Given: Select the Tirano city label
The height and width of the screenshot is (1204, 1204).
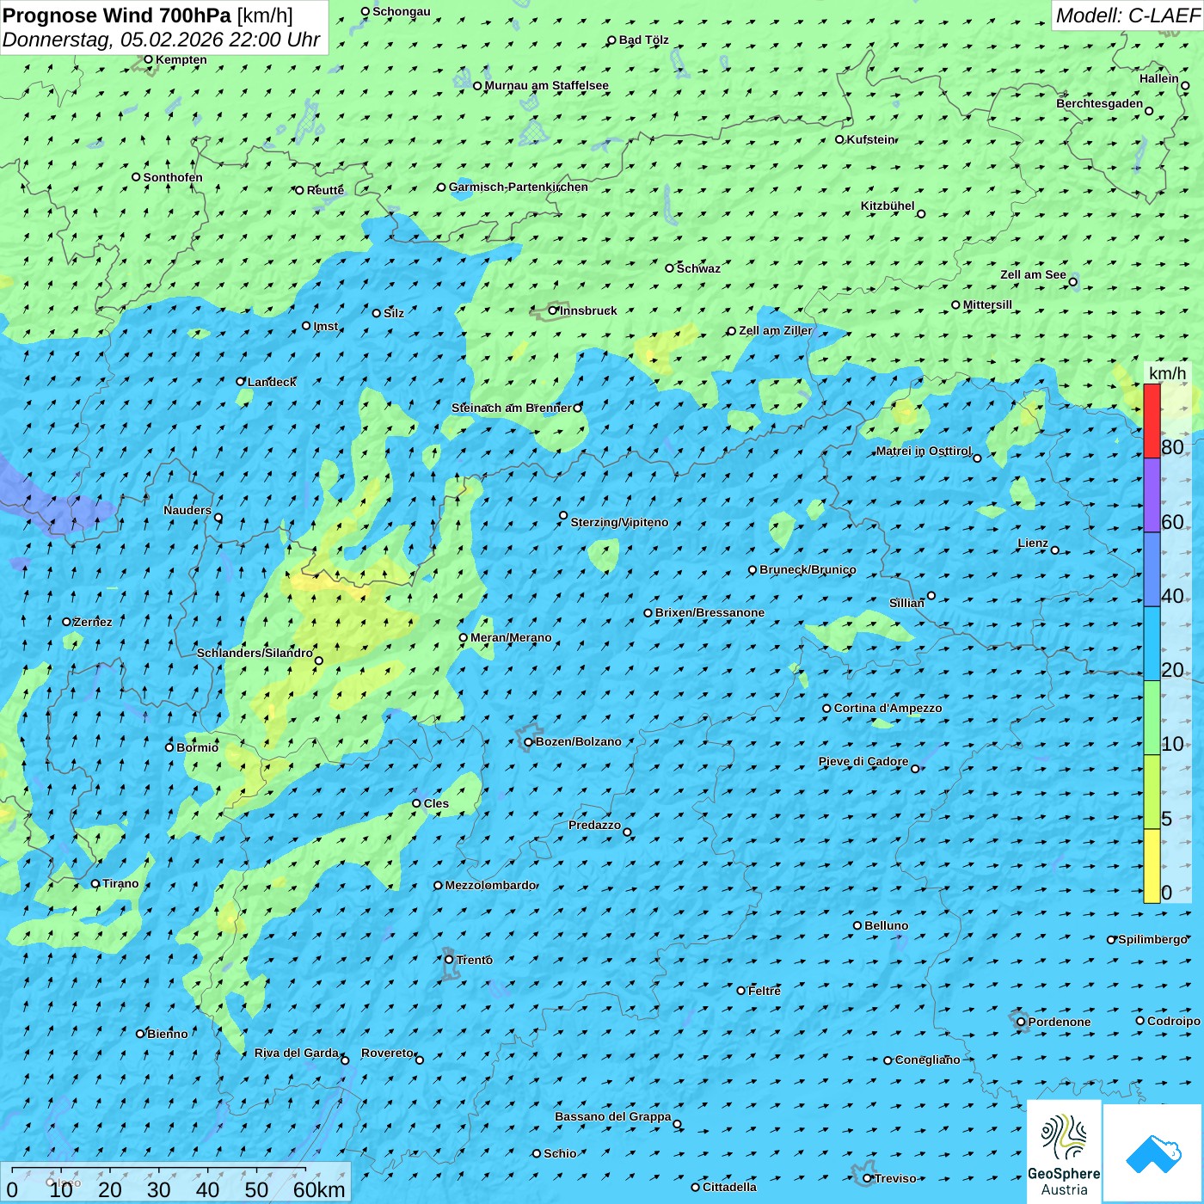Looking at the screenshot, I should pos(120,883).
